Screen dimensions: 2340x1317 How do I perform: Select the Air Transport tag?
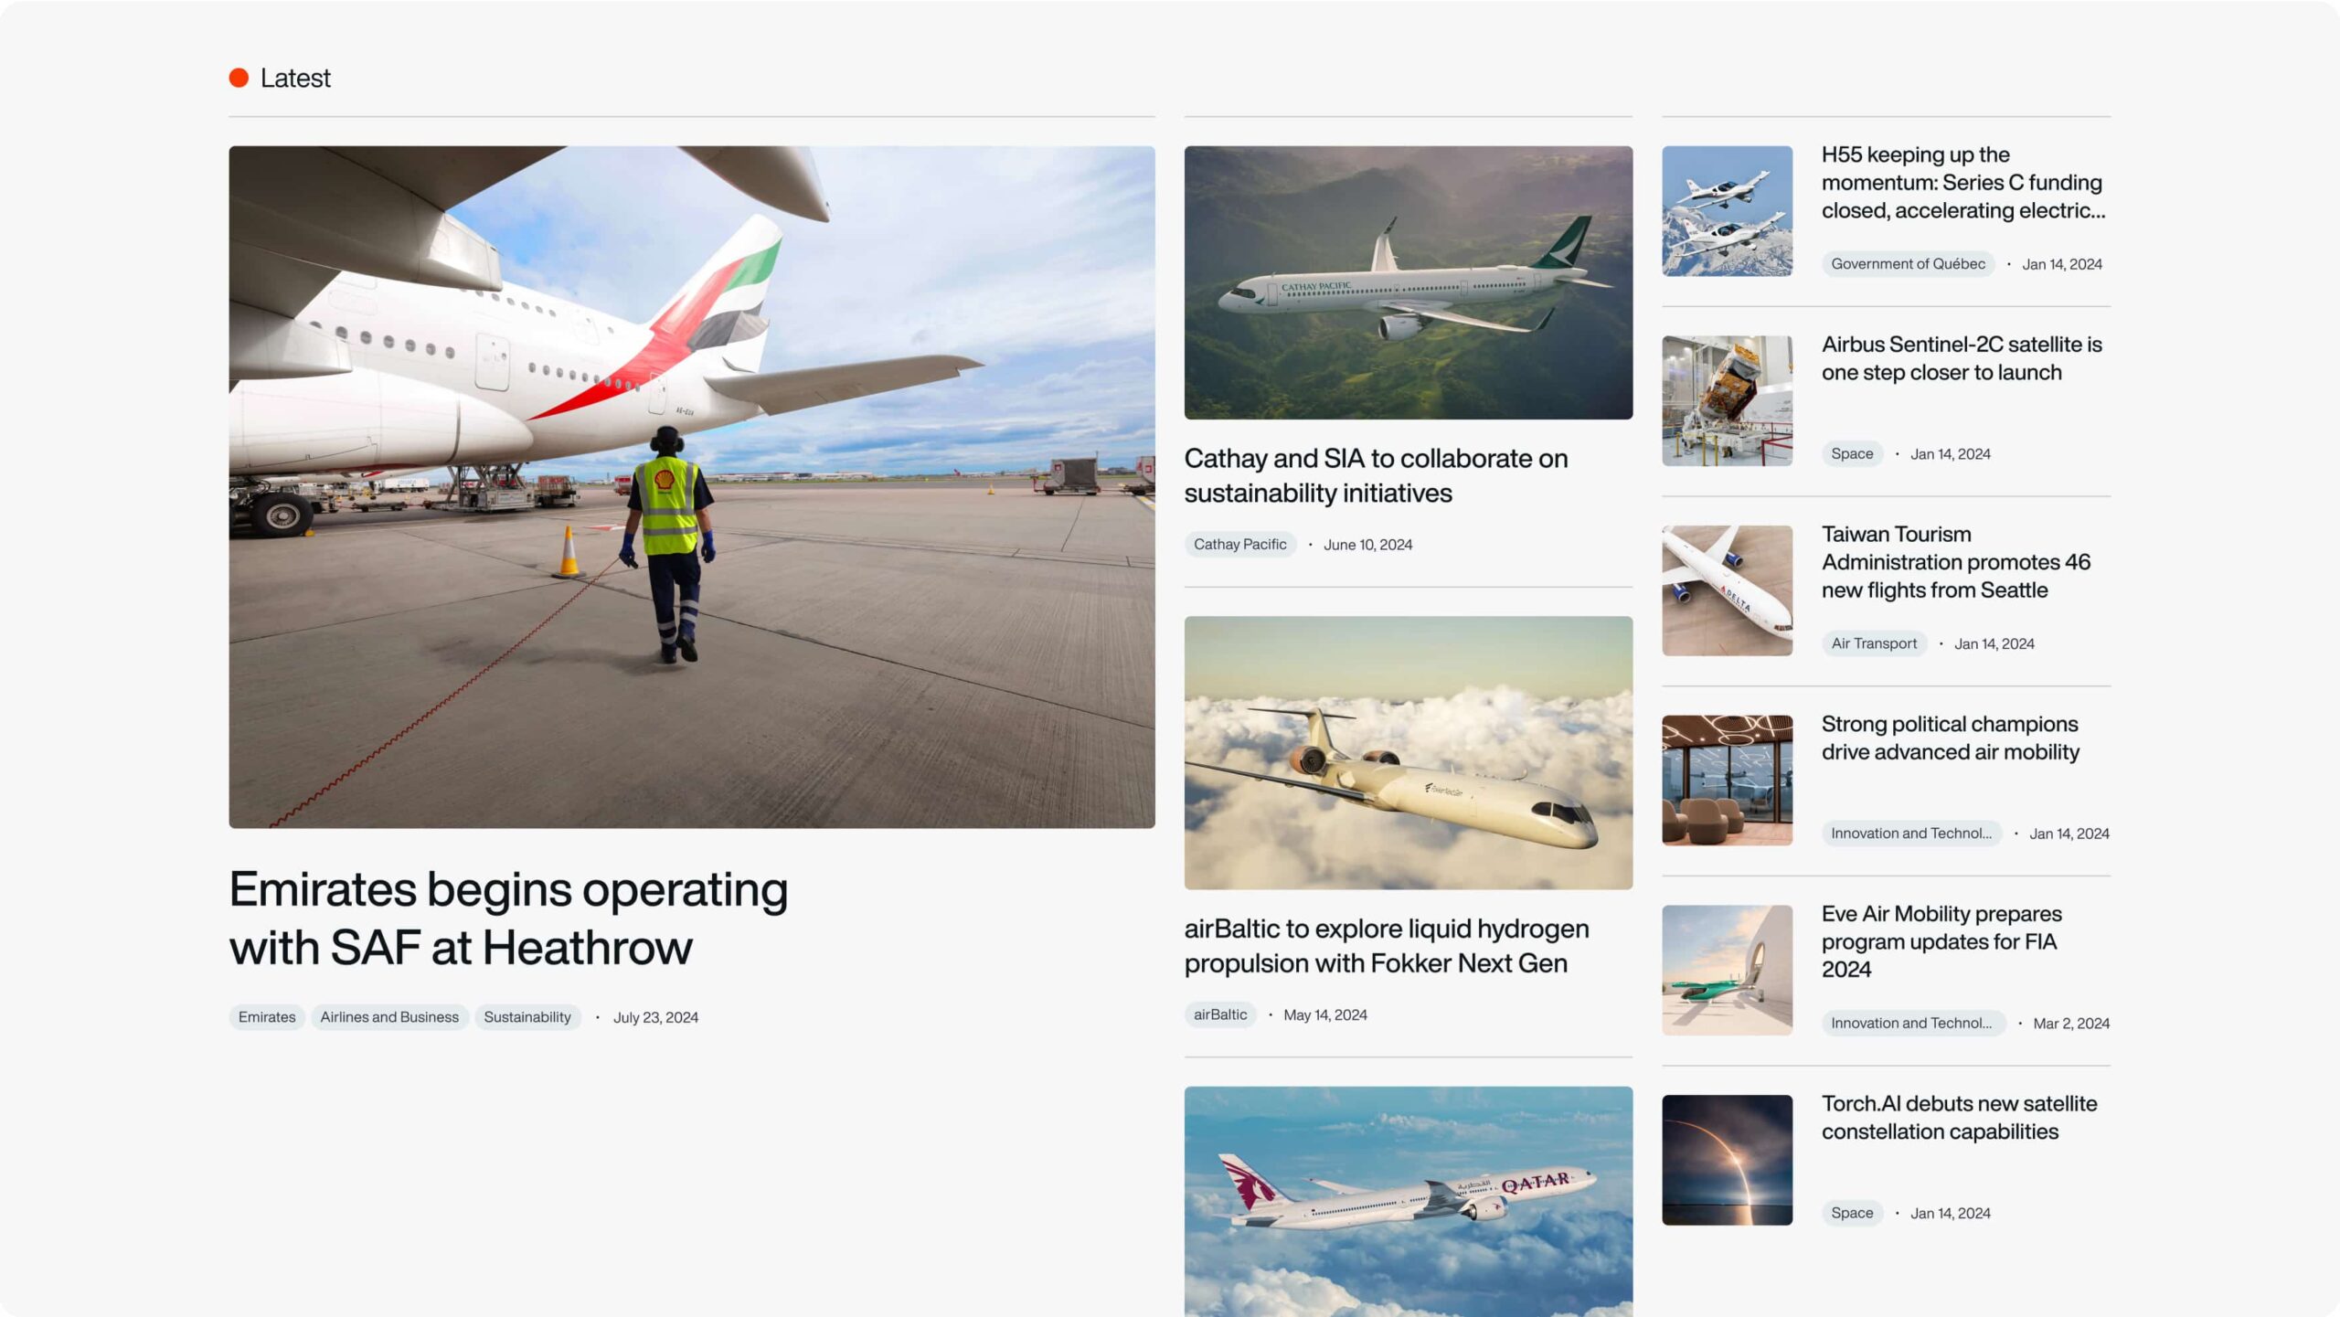coord(1874,643)
